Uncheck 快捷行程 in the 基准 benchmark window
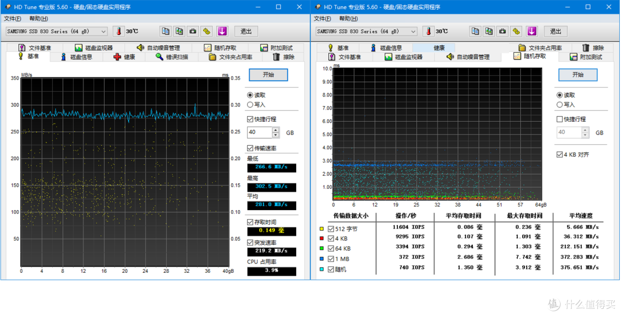The width and height of the screenshot is (621, 317). [250, 119]
